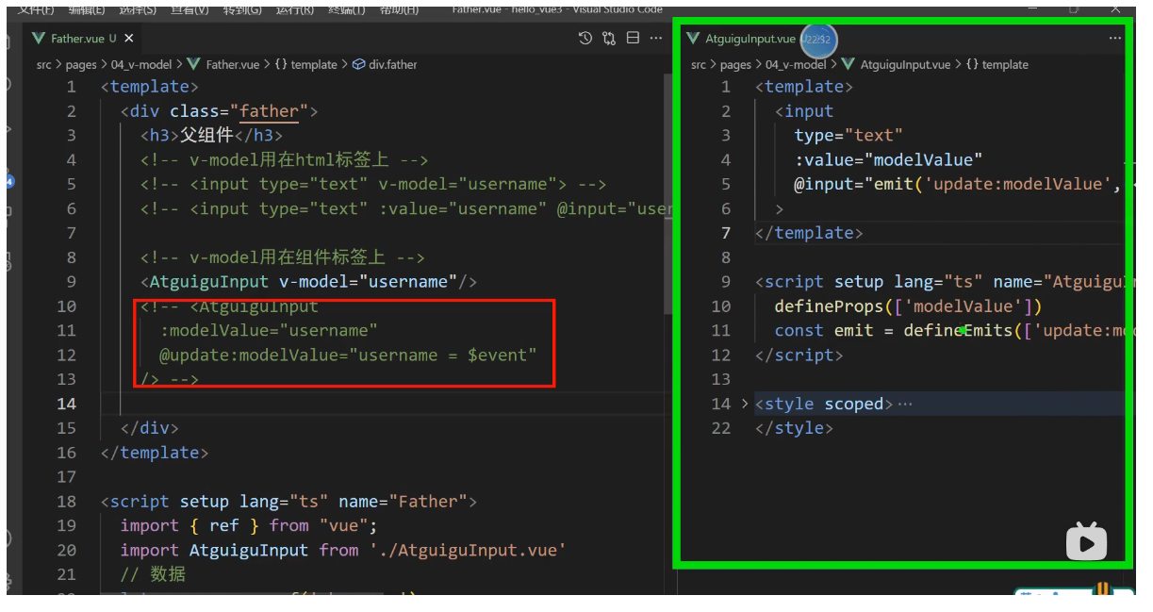Image resolution: width=1153 pixels, height=612 pixels.
Task: Open src breadcrumb in Father.vue editor
Action: 44,65
